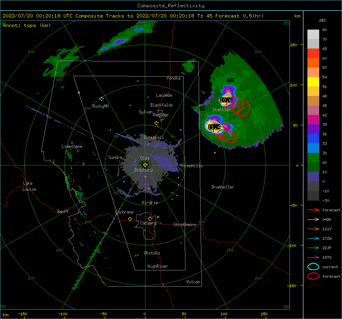Viewport: 342px width, 319px height.
Task: Click the timestamp and forecast header line
Action: click(x=133, y=16)
